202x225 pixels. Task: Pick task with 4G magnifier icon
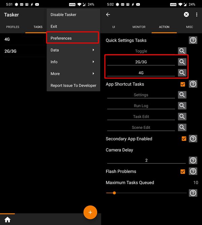[182, 73]
